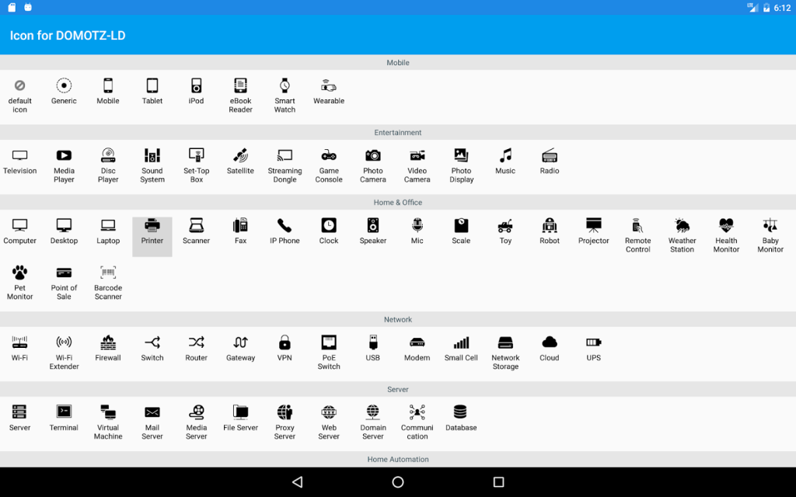Tap the Android home navigation button
796x497 pixels.
click(x=398, y=481)
